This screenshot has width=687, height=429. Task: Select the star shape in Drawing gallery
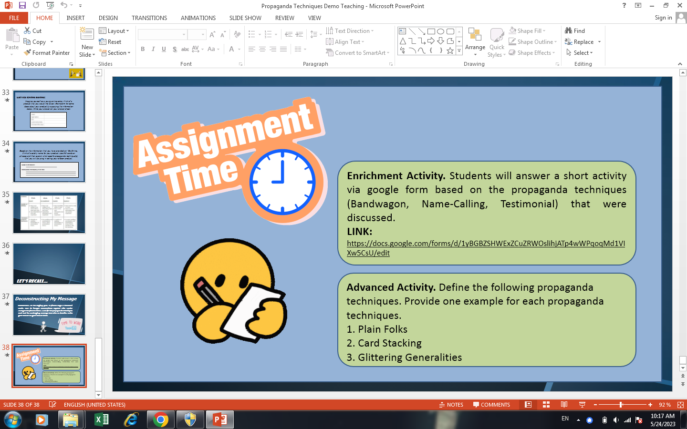tap(450, 51)
